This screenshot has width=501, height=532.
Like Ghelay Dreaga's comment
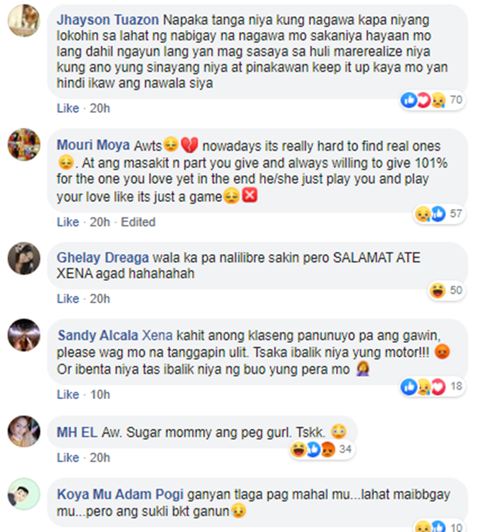click(x=68, y=299)
